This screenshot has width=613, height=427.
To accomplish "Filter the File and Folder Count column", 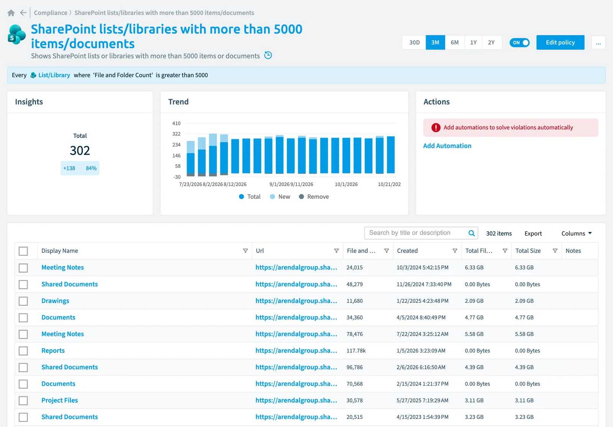I will (x=387, y=251).
